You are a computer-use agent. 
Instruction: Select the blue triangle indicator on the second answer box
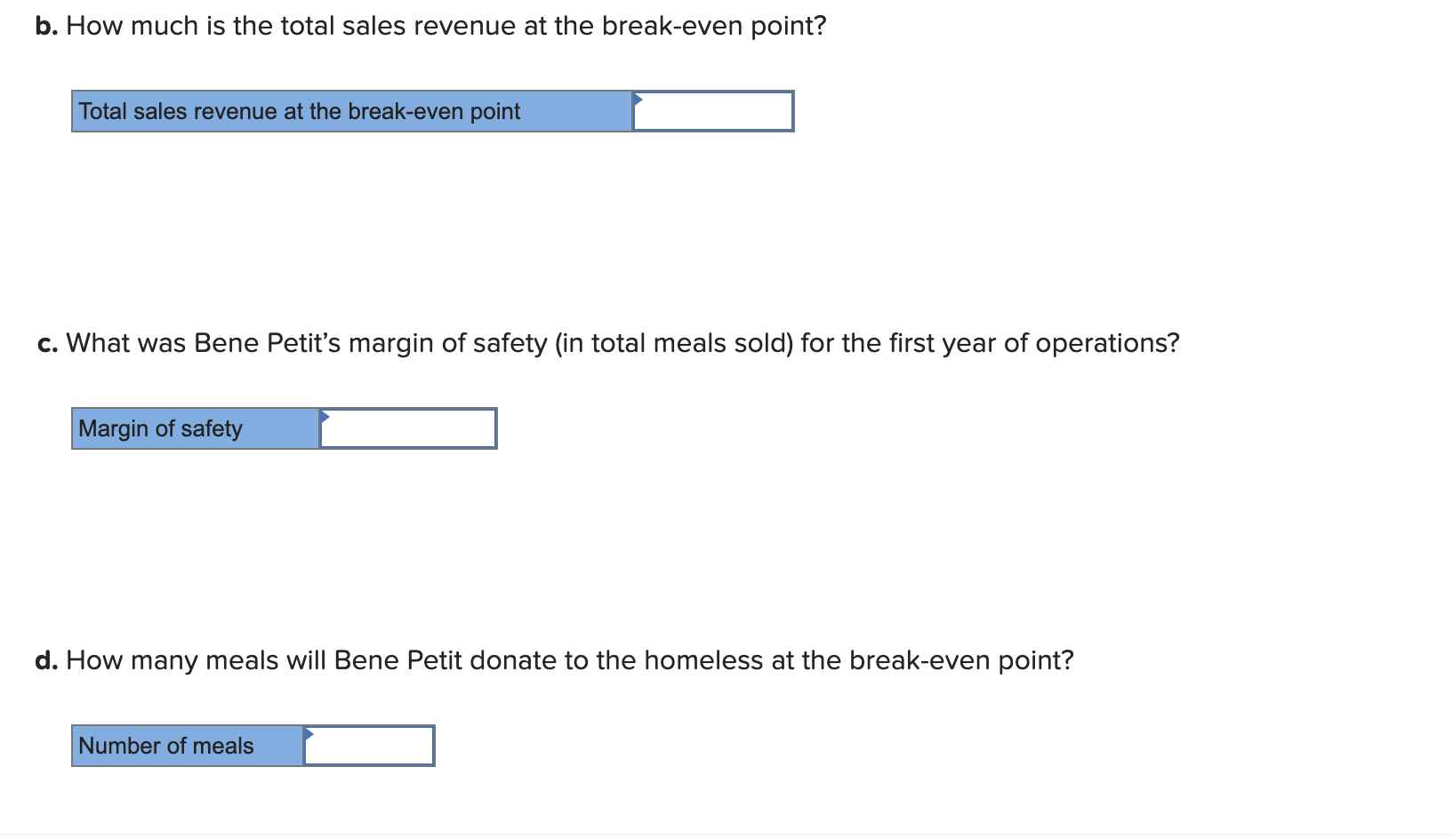324,415
